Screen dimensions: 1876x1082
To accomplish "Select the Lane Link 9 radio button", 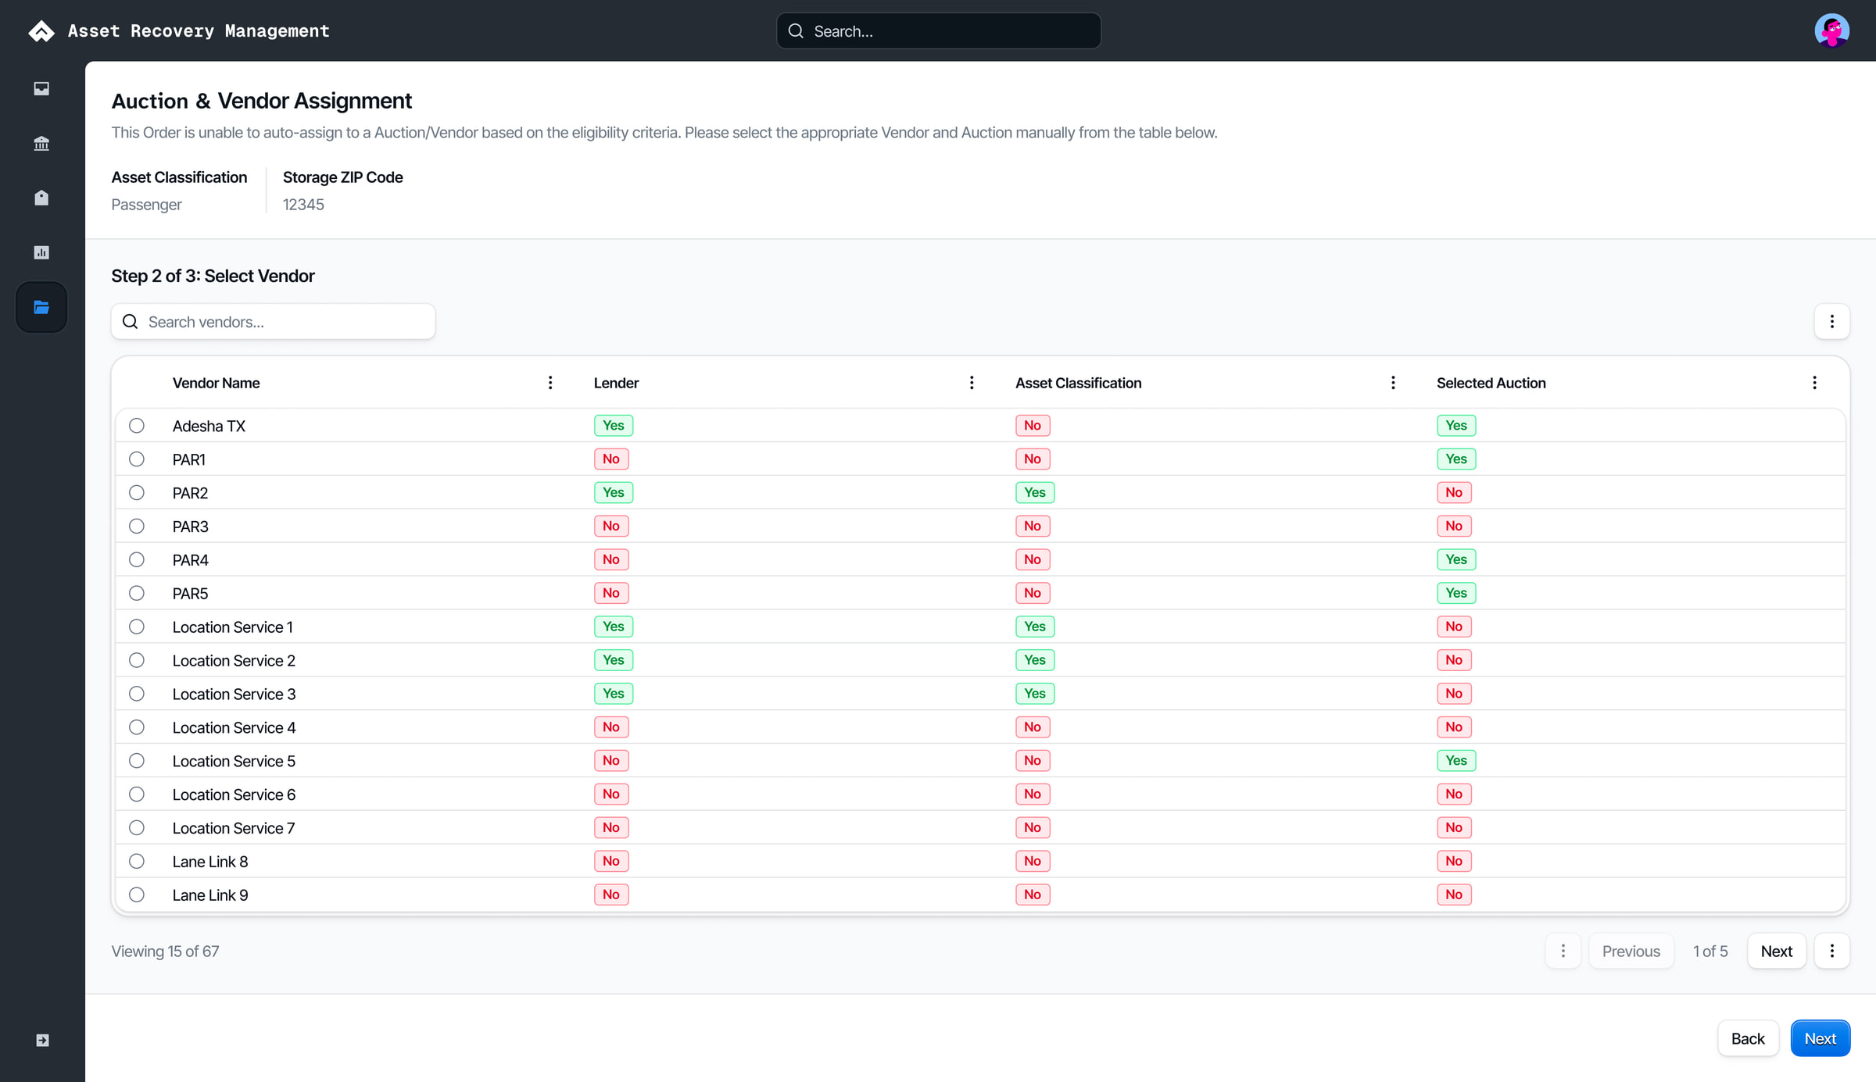I will (x=137, y=895).
